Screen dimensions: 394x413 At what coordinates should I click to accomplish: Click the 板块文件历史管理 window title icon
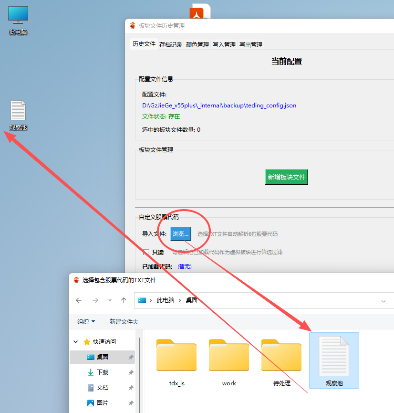(133, 26)
